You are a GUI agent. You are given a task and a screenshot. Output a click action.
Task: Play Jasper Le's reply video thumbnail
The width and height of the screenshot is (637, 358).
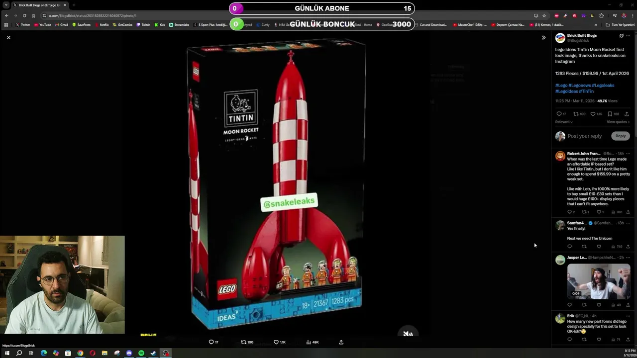click(x=599, y=281)
